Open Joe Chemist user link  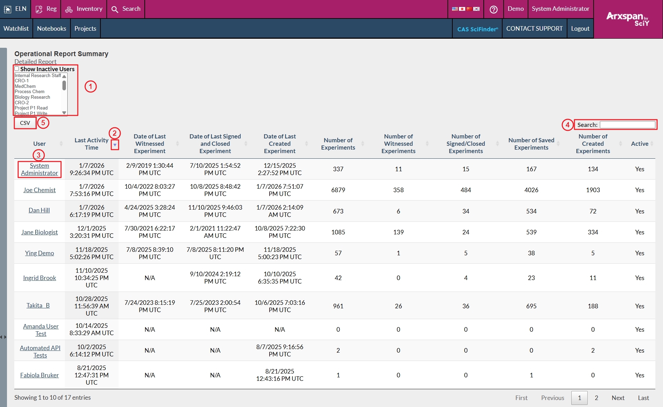39,190
